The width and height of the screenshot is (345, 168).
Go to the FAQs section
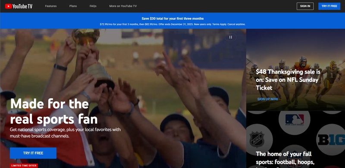coord(93,6)
